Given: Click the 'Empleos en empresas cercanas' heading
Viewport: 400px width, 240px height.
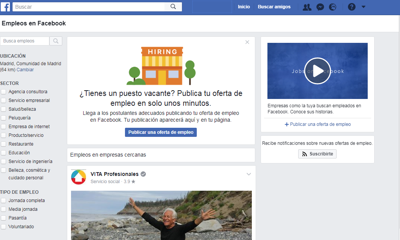Looking at the screenshot, I should (x=108, y=155).
